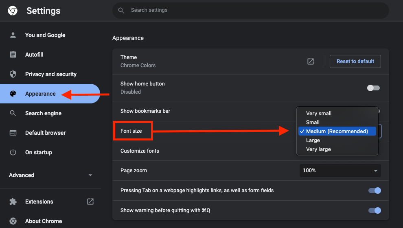The height and width of the screenshot is (228, 403).
Task: Go to Default browser section
Action: coord(45,133)
